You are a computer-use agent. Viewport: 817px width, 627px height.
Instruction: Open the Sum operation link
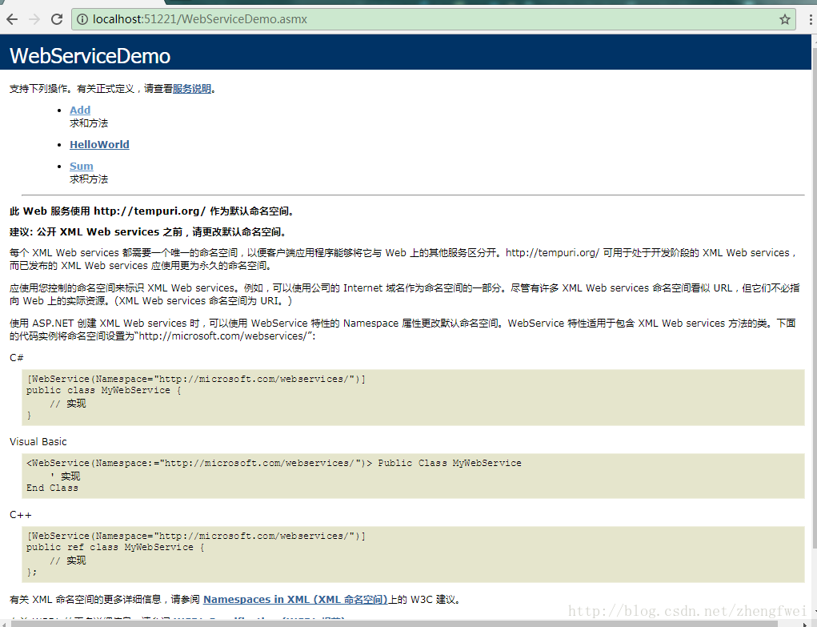pos(82,166)
